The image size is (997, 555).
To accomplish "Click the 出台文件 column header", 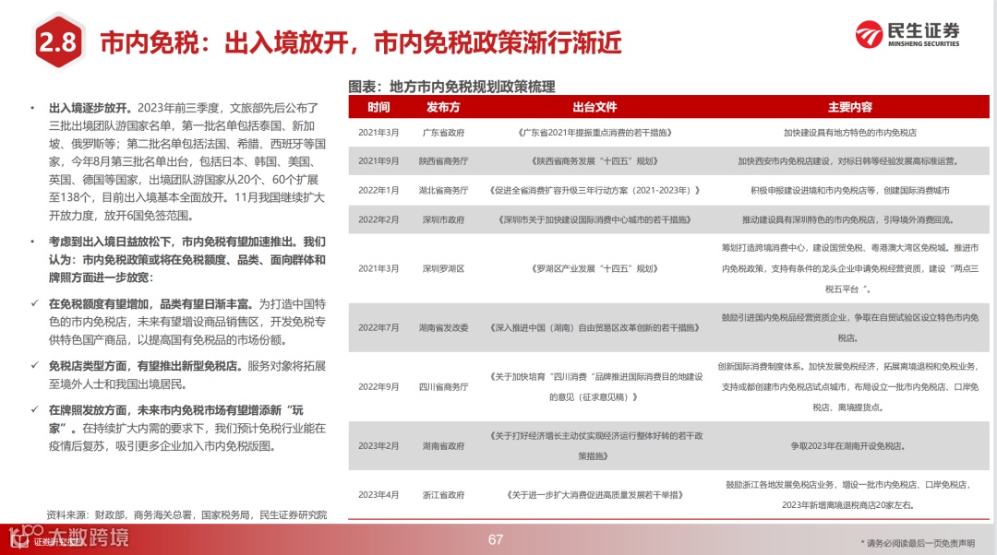I will 595,107.
